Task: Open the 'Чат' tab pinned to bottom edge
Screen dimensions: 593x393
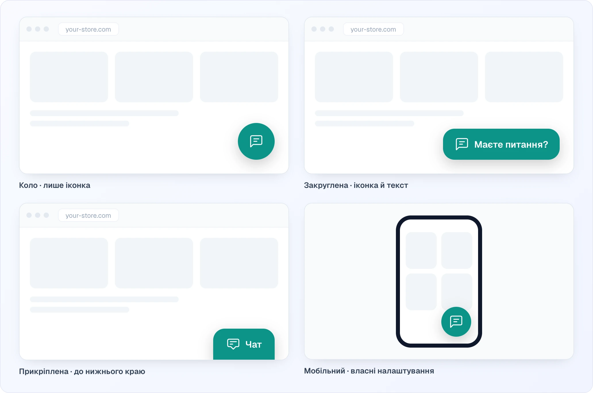Action: pos(244,344)
